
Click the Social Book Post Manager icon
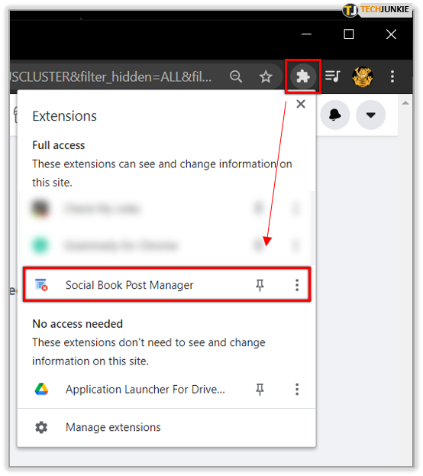click(x=41, y=285)
